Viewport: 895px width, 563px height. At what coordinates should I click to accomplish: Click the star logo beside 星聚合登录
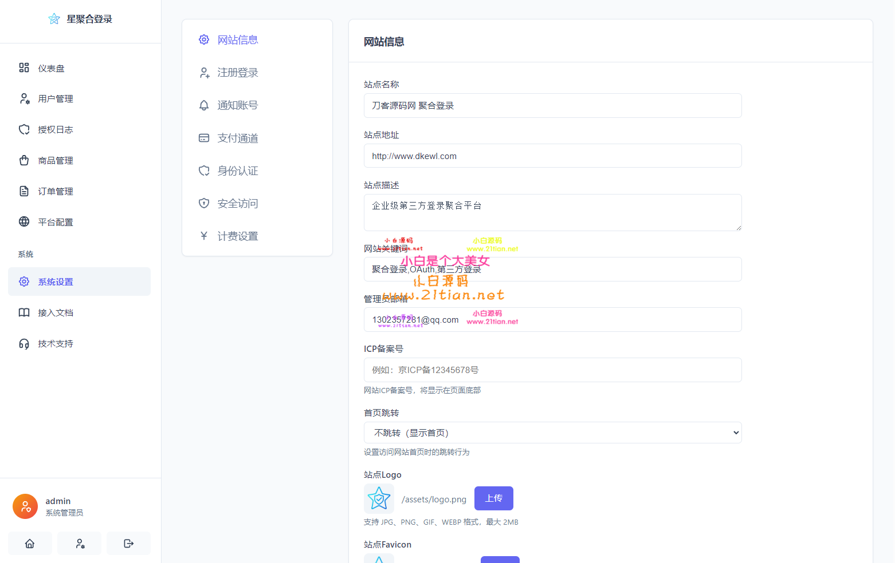(x=54, y=19)
